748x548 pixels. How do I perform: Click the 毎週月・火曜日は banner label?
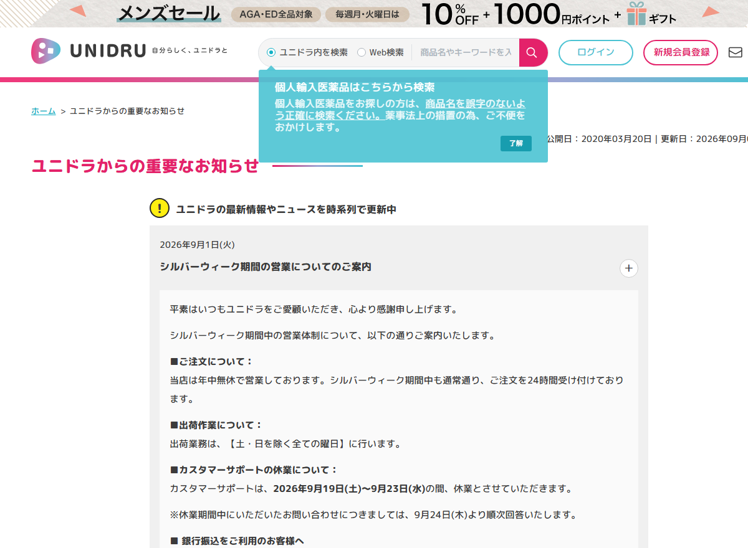367,14
